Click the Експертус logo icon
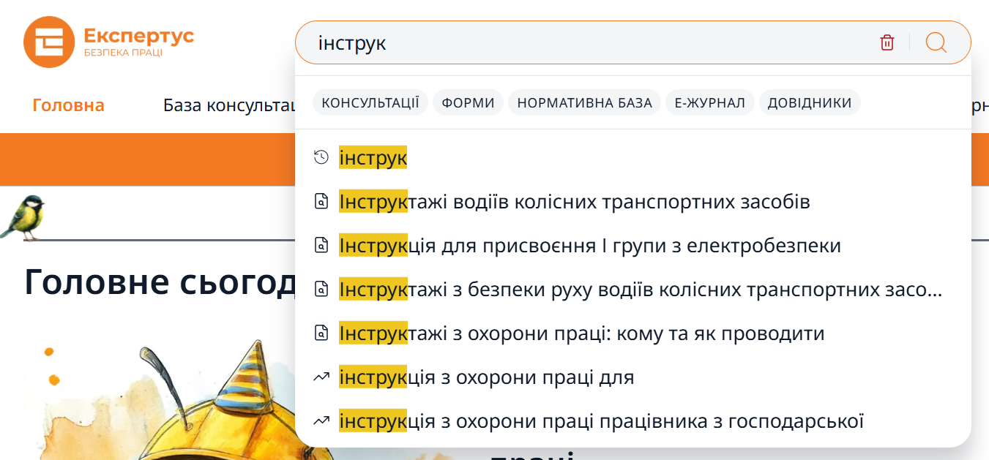This screenshot has width=989, height=460. [x=49, y=42]
